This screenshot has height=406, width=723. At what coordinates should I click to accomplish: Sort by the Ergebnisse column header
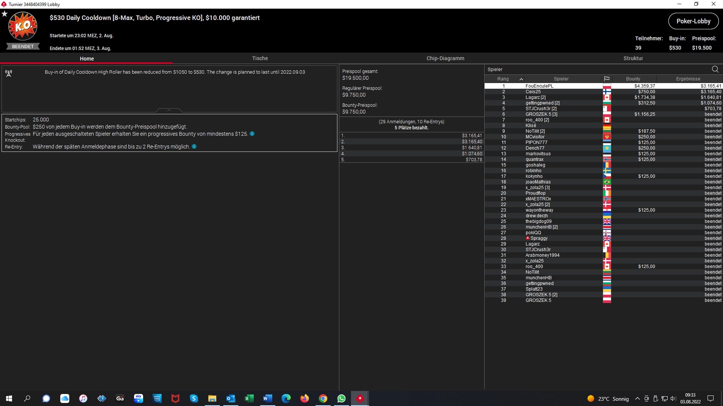[688, 79]
